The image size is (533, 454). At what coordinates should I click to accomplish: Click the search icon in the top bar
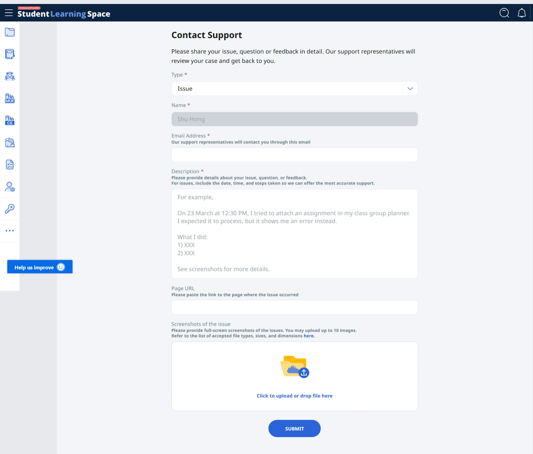(504, 13)
